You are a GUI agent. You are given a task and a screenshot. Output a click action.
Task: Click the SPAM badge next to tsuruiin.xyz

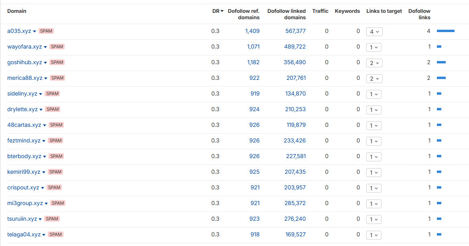(52, 219)
